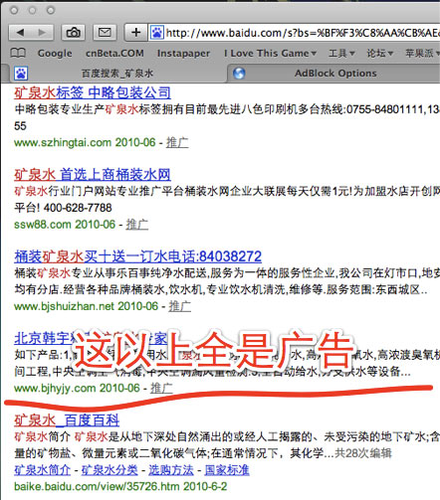Click the paw icon on Baidu search tab
Viewport: 440px width, 500px height.
(21, 74)
